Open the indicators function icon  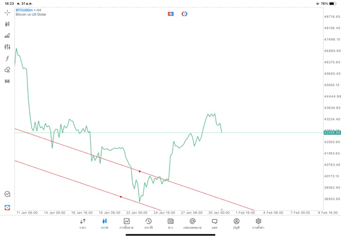tap(7, 59)
